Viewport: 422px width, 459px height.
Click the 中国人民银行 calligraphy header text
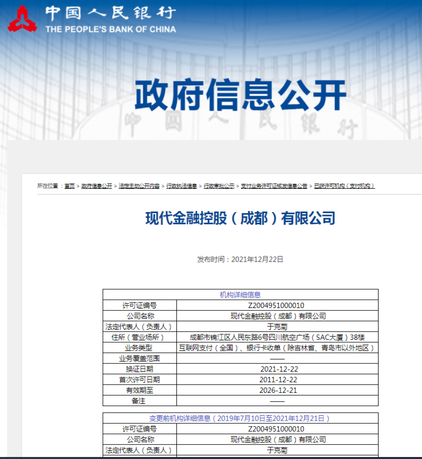[111, 14]
